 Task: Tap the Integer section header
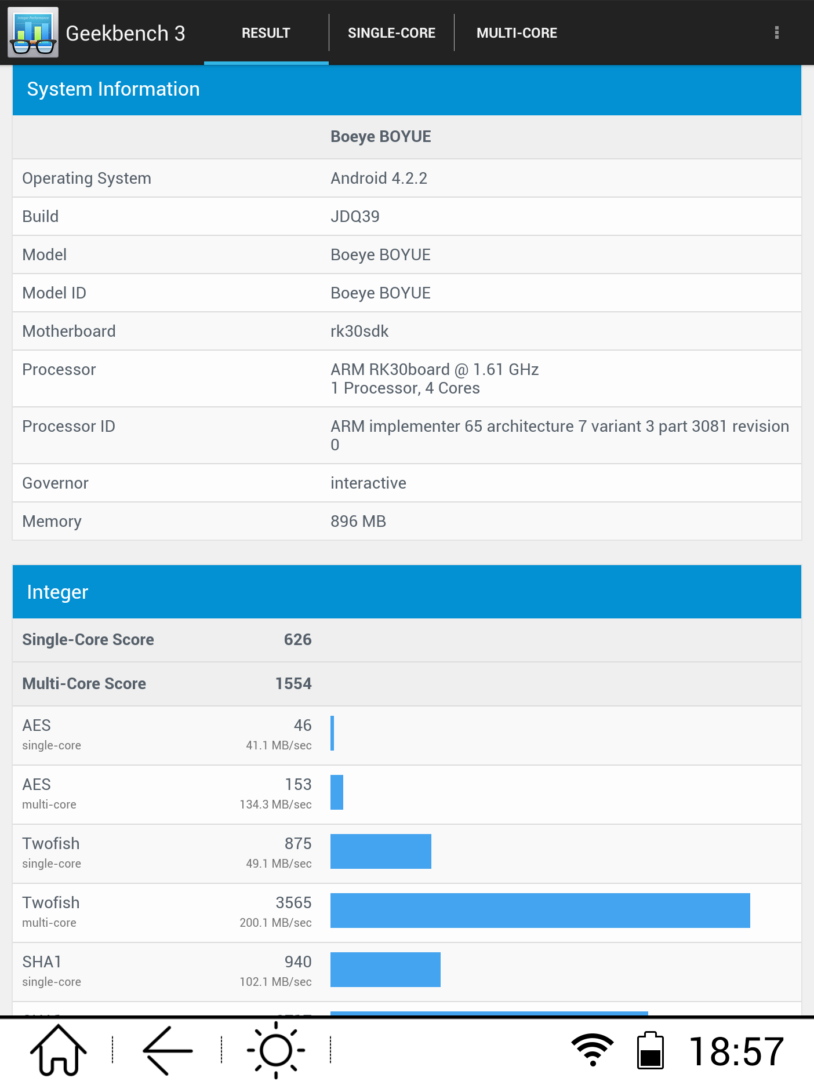[407, 592]
